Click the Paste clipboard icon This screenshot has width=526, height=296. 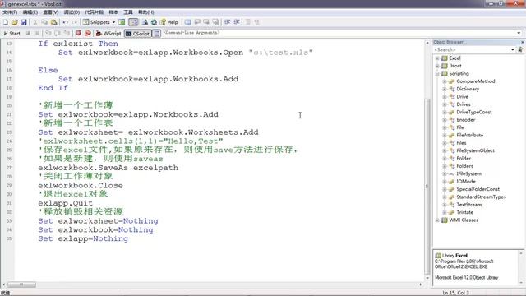pos(53,22)
